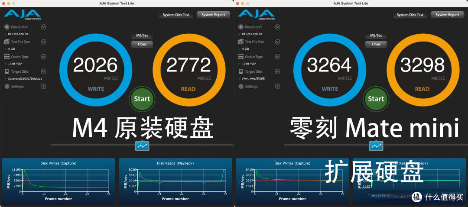Viewport: 468px width, 207px height.
Task: Click Resolution gear icon in right window
Action: pos(240,27)
